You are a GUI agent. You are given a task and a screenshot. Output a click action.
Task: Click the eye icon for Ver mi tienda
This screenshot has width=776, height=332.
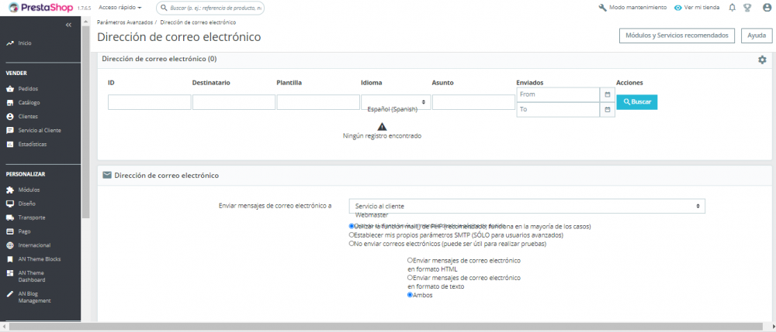pyautogui.click(x=678, y=8)
